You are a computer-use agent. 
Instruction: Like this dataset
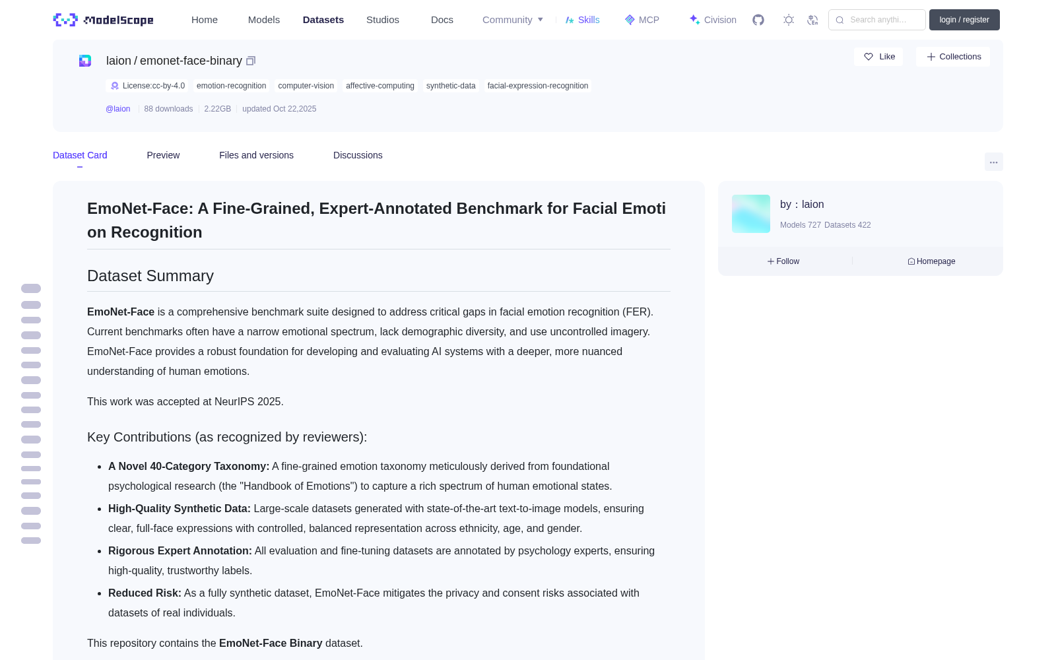click(878, 57)
